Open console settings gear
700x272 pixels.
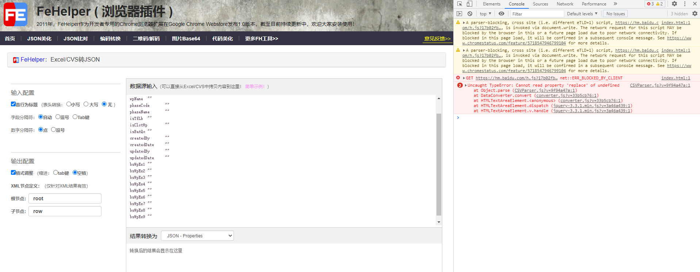click(695, 14)
